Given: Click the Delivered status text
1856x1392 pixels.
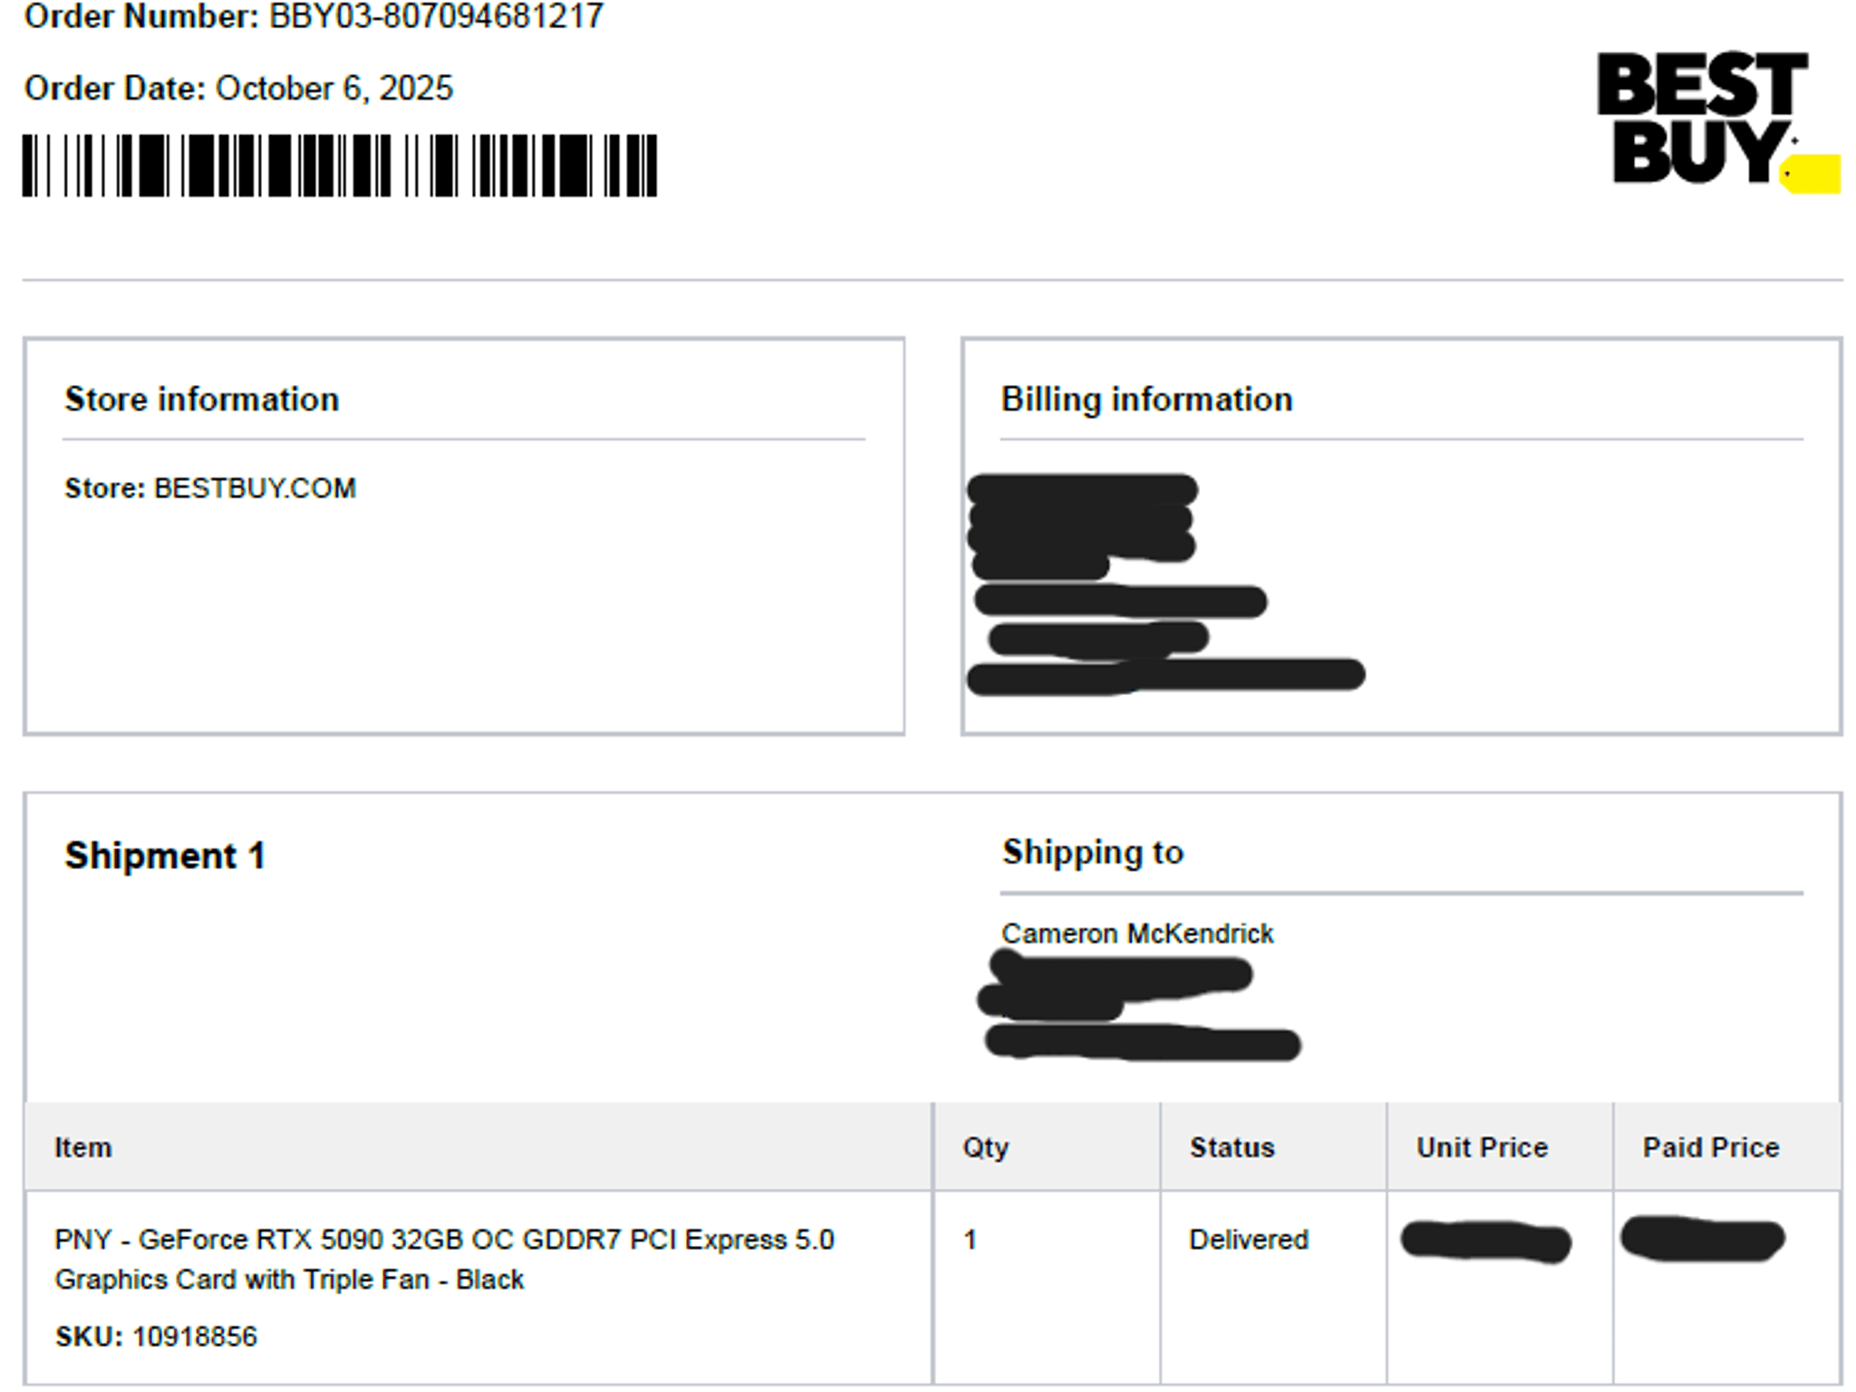Looking at the screenshot, I should pyautogui.click(x=1249, y=1239).
